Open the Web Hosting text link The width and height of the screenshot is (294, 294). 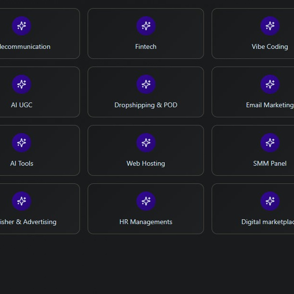(146, 164)
